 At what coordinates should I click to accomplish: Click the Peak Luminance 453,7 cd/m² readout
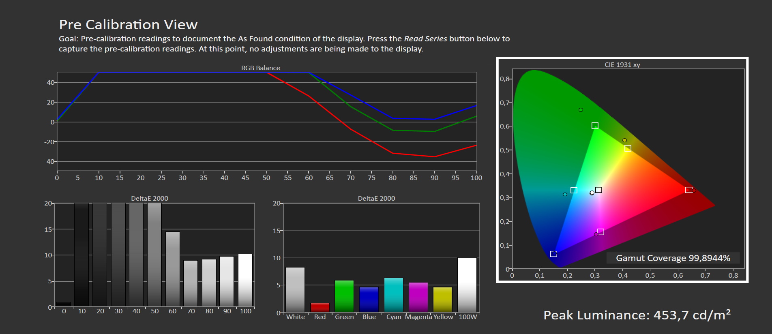(637, 315)
